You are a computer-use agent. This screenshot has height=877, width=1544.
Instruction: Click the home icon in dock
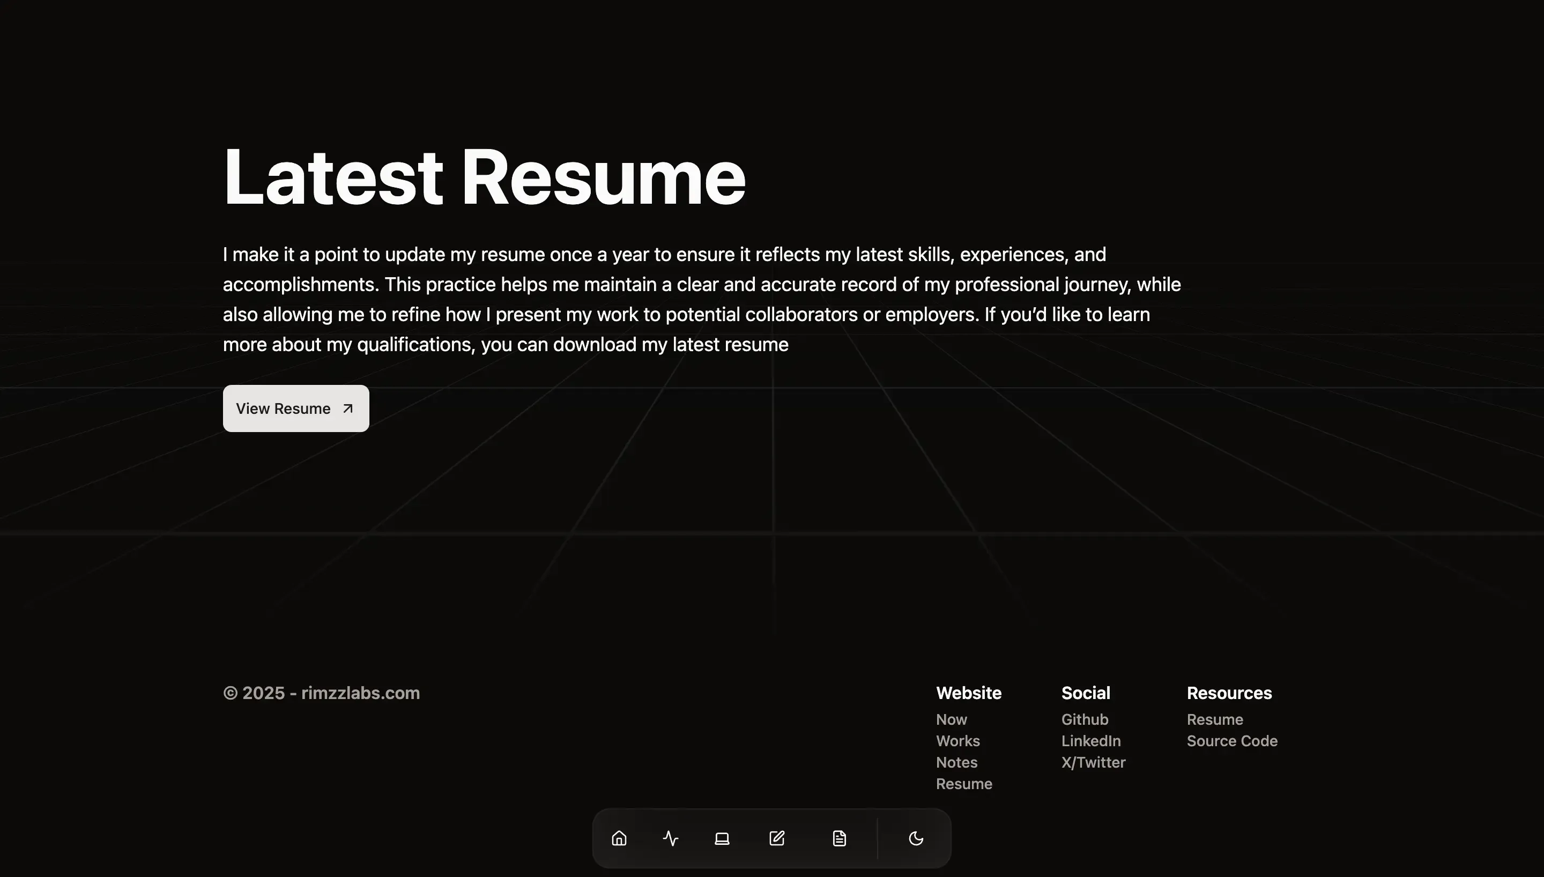pos(619,838)
